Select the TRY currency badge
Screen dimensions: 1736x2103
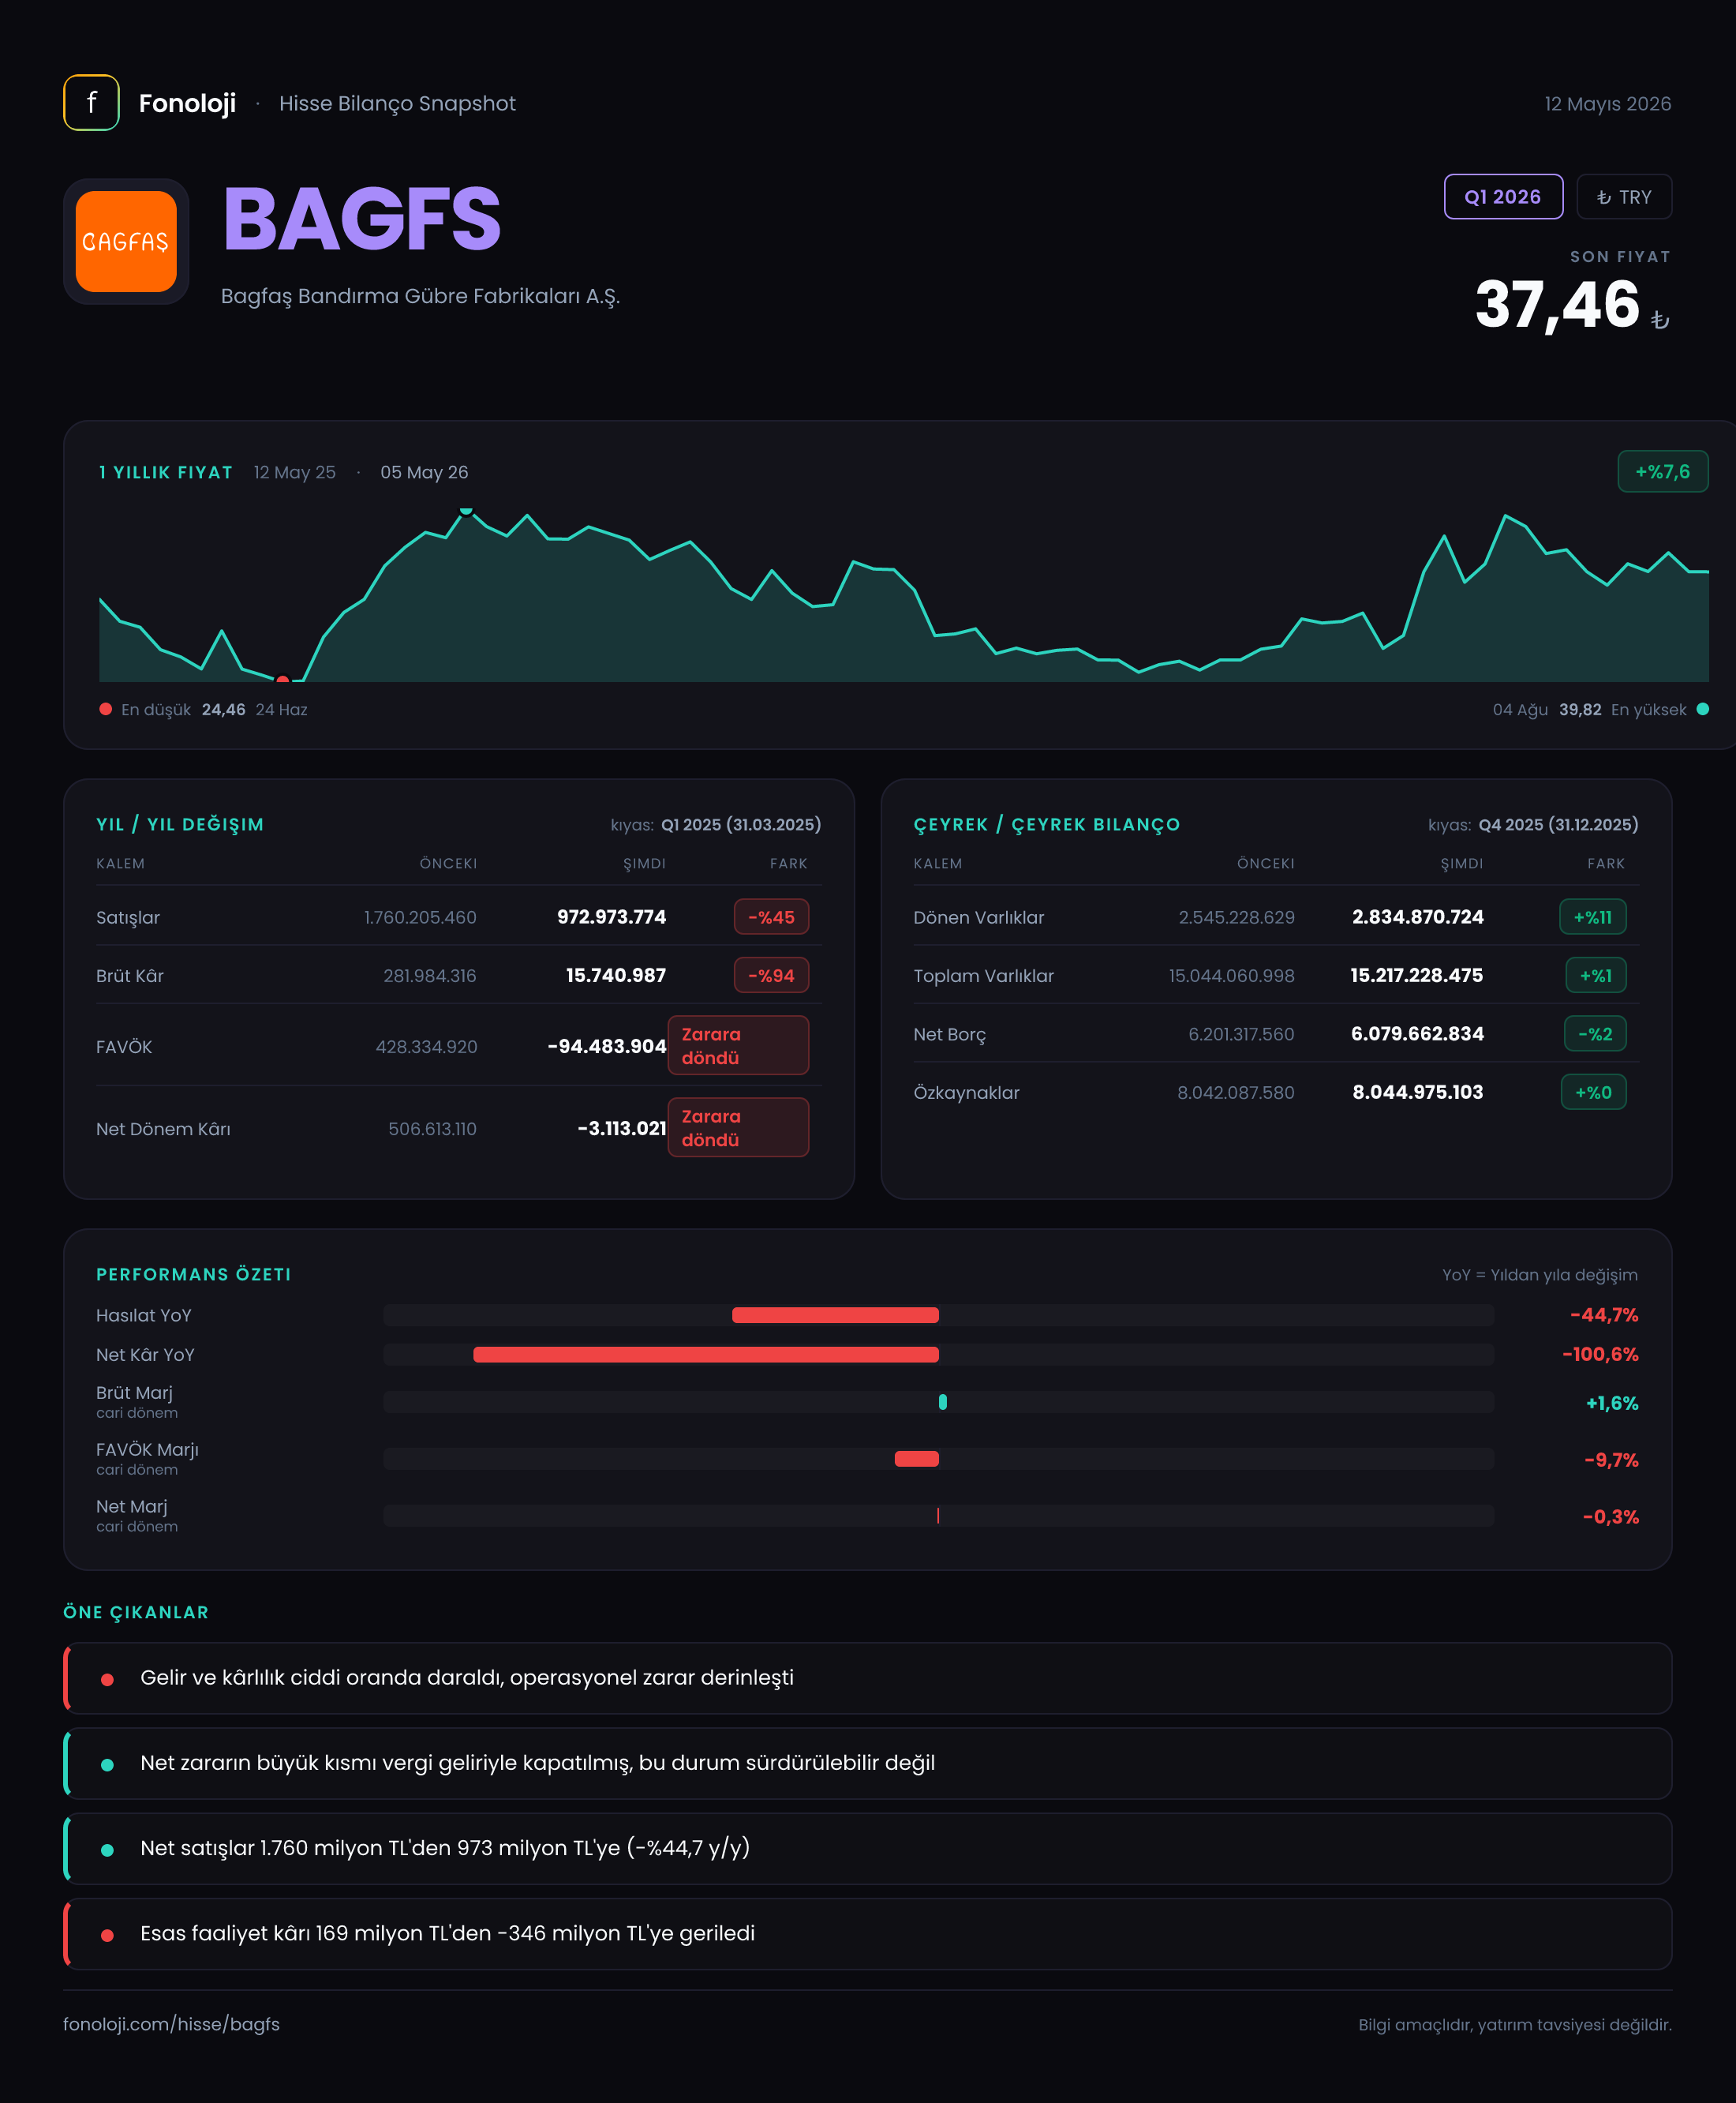1624,197
